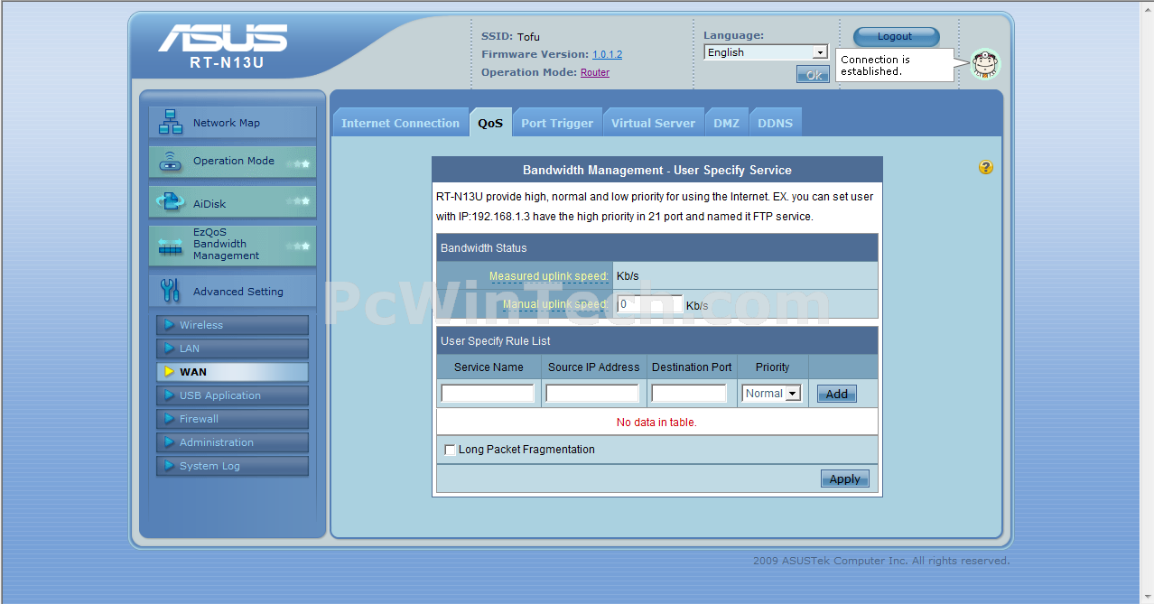Open Firewall settings submenu
This screenshot has width=1154, height=604.
point(232,419)
